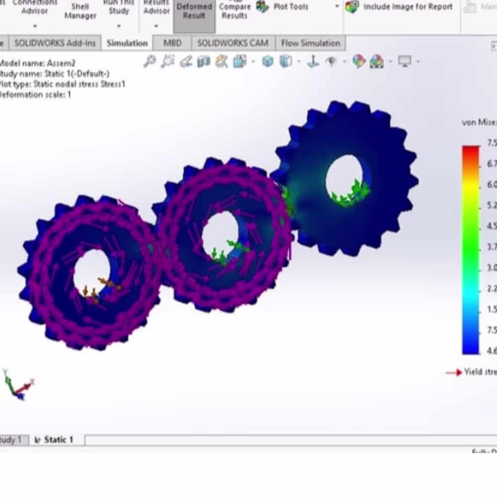Click the von Mises legend title
This screenshot has width=497, height=497.
click(x=479, y=123)
